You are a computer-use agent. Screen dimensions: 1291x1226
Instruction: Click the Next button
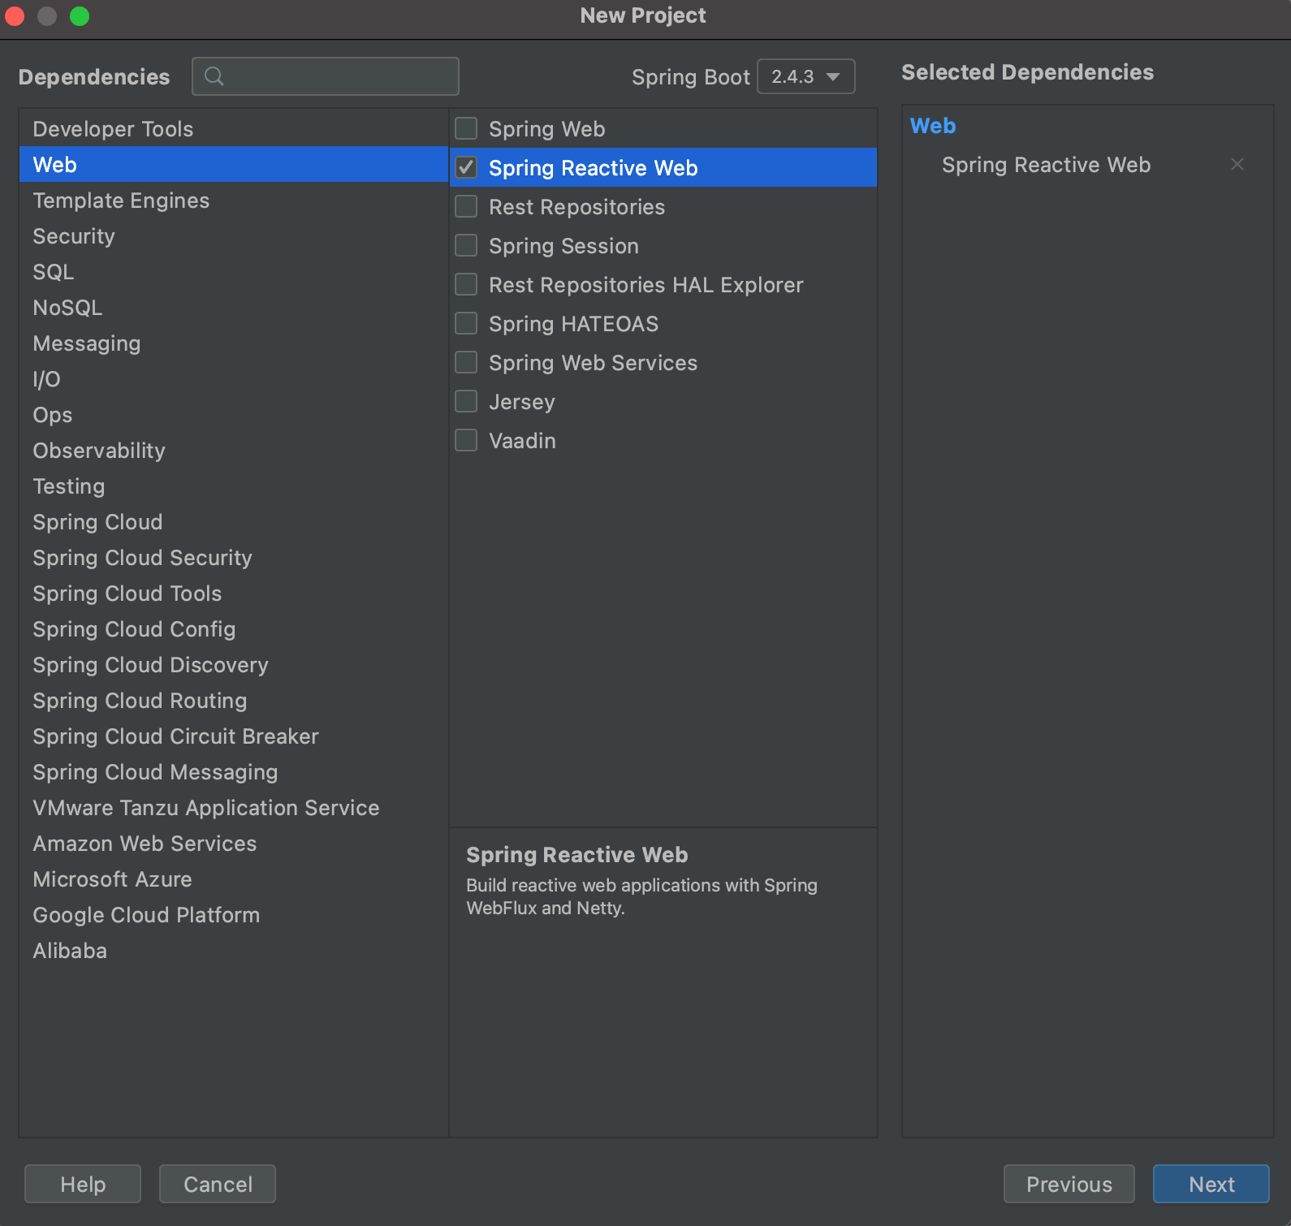click(1211, 1184)
